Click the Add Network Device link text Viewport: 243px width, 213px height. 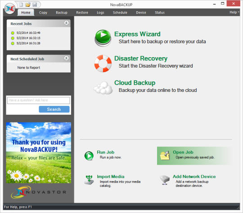(194, 177)
